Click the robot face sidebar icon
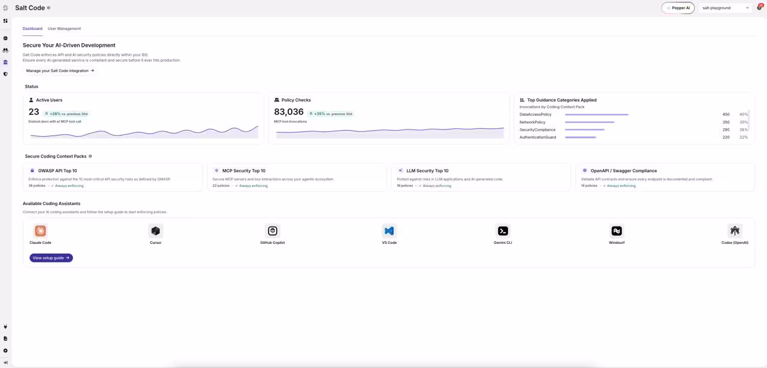The image size is (767, 368). tap(5, 38)
